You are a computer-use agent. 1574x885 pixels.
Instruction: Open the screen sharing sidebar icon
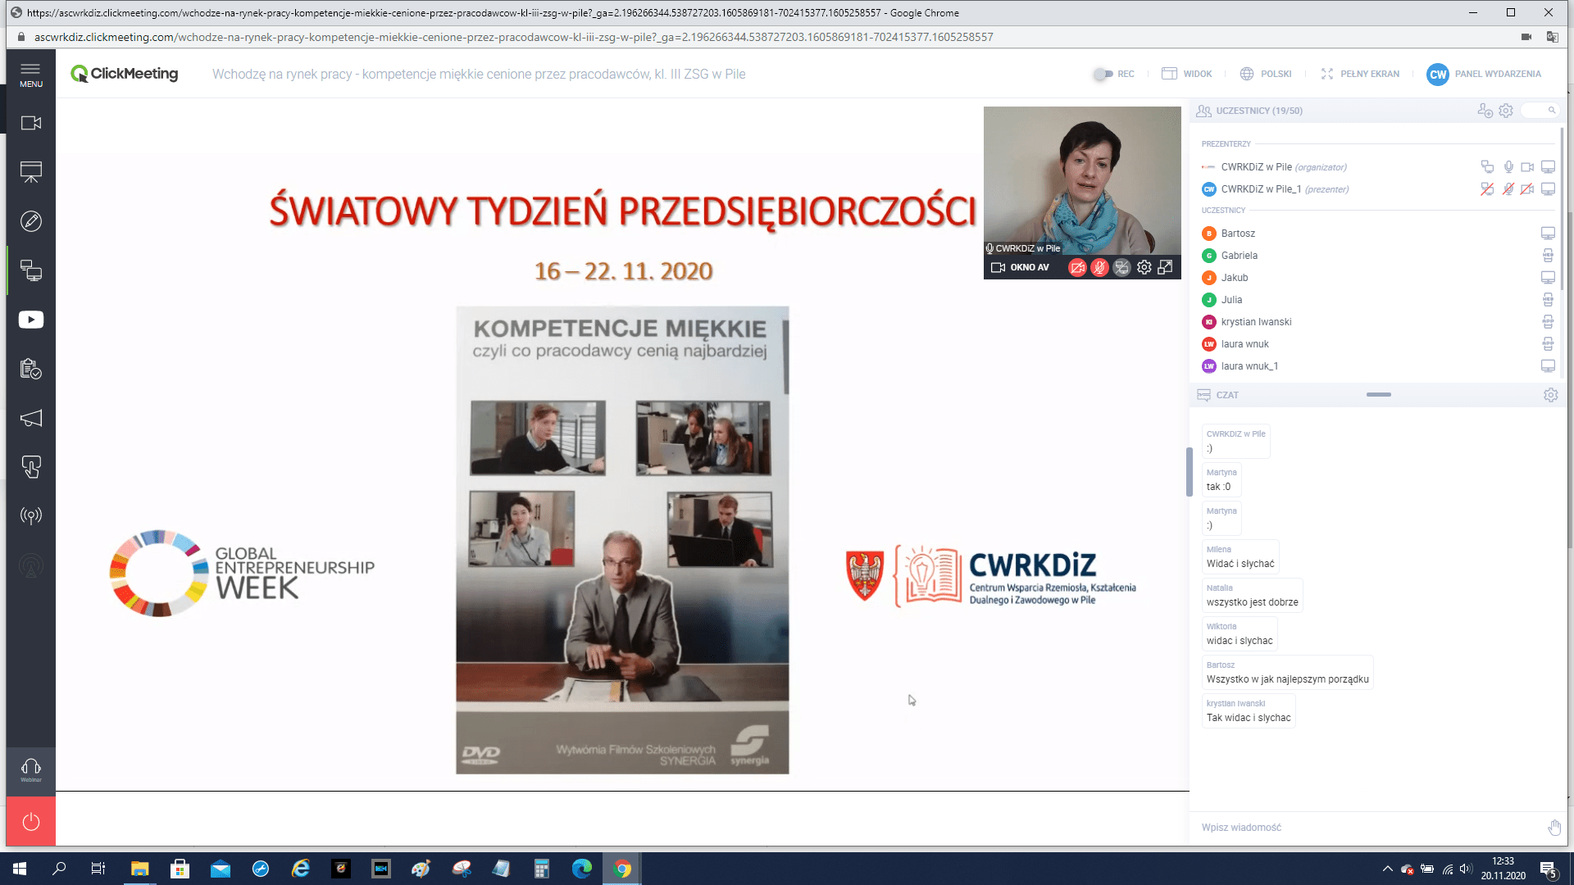click(x=31, y=270)
